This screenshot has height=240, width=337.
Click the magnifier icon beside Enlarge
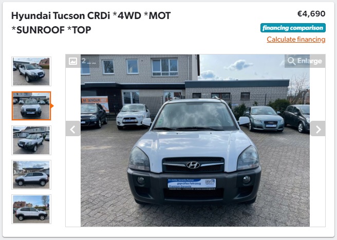click(291, 61)
